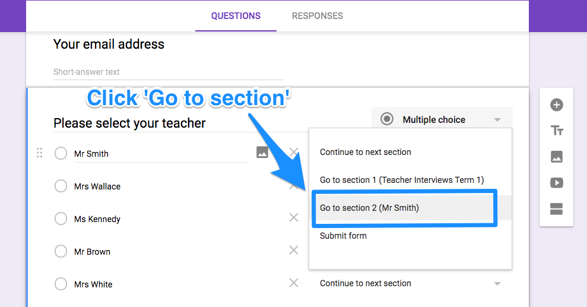Remove the Mr Brown option
Screen dimensions: 587x307
tap(294, 250)
